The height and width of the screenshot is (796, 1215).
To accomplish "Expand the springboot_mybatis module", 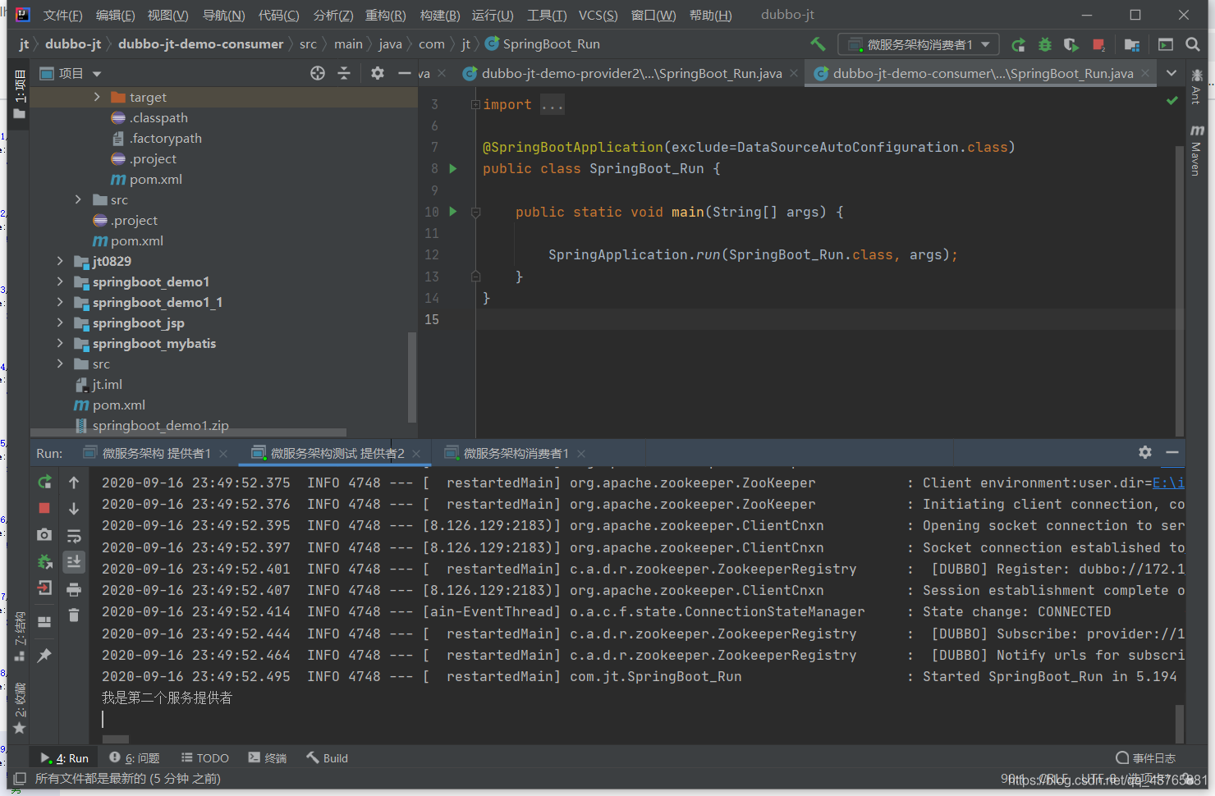I will point(60,343).
